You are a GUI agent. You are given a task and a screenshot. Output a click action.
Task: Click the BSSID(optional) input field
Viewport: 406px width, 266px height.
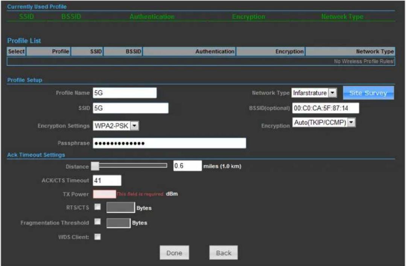pyautogui.click(x=326, y=108)
